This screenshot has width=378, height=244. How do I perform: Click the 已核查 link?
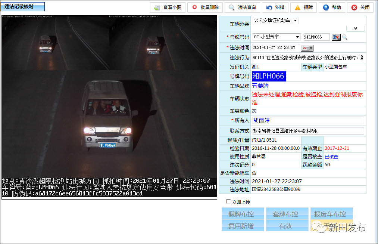331,157
